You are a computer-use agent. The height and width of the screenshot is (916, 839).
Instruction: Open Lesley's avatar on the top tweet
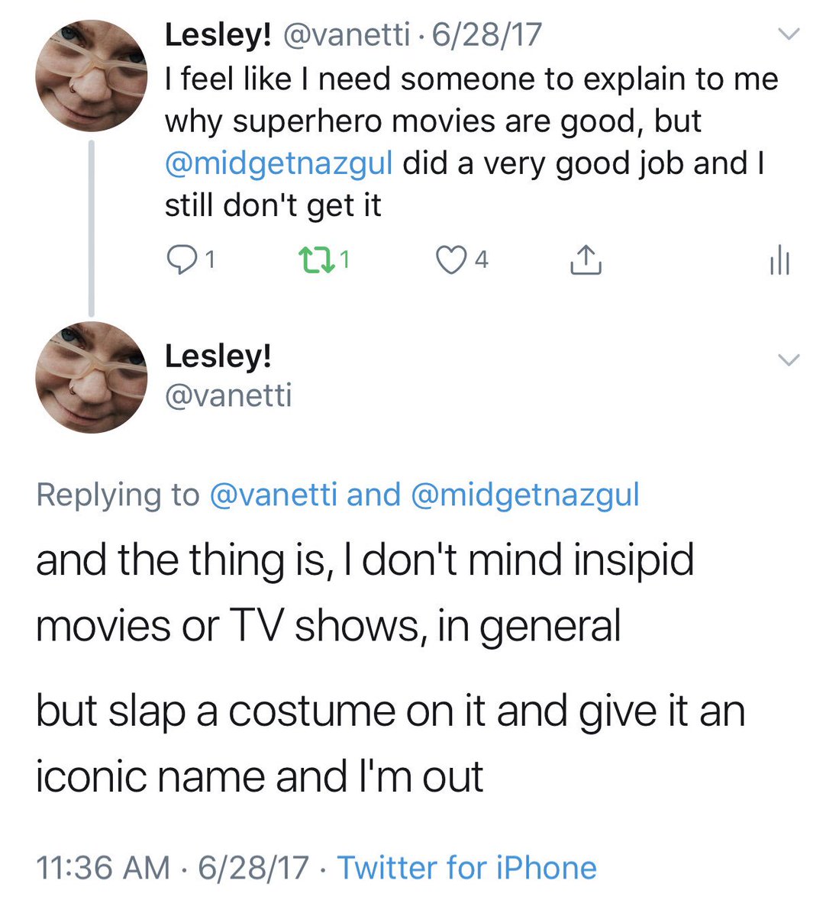click(x=91, y=76)
